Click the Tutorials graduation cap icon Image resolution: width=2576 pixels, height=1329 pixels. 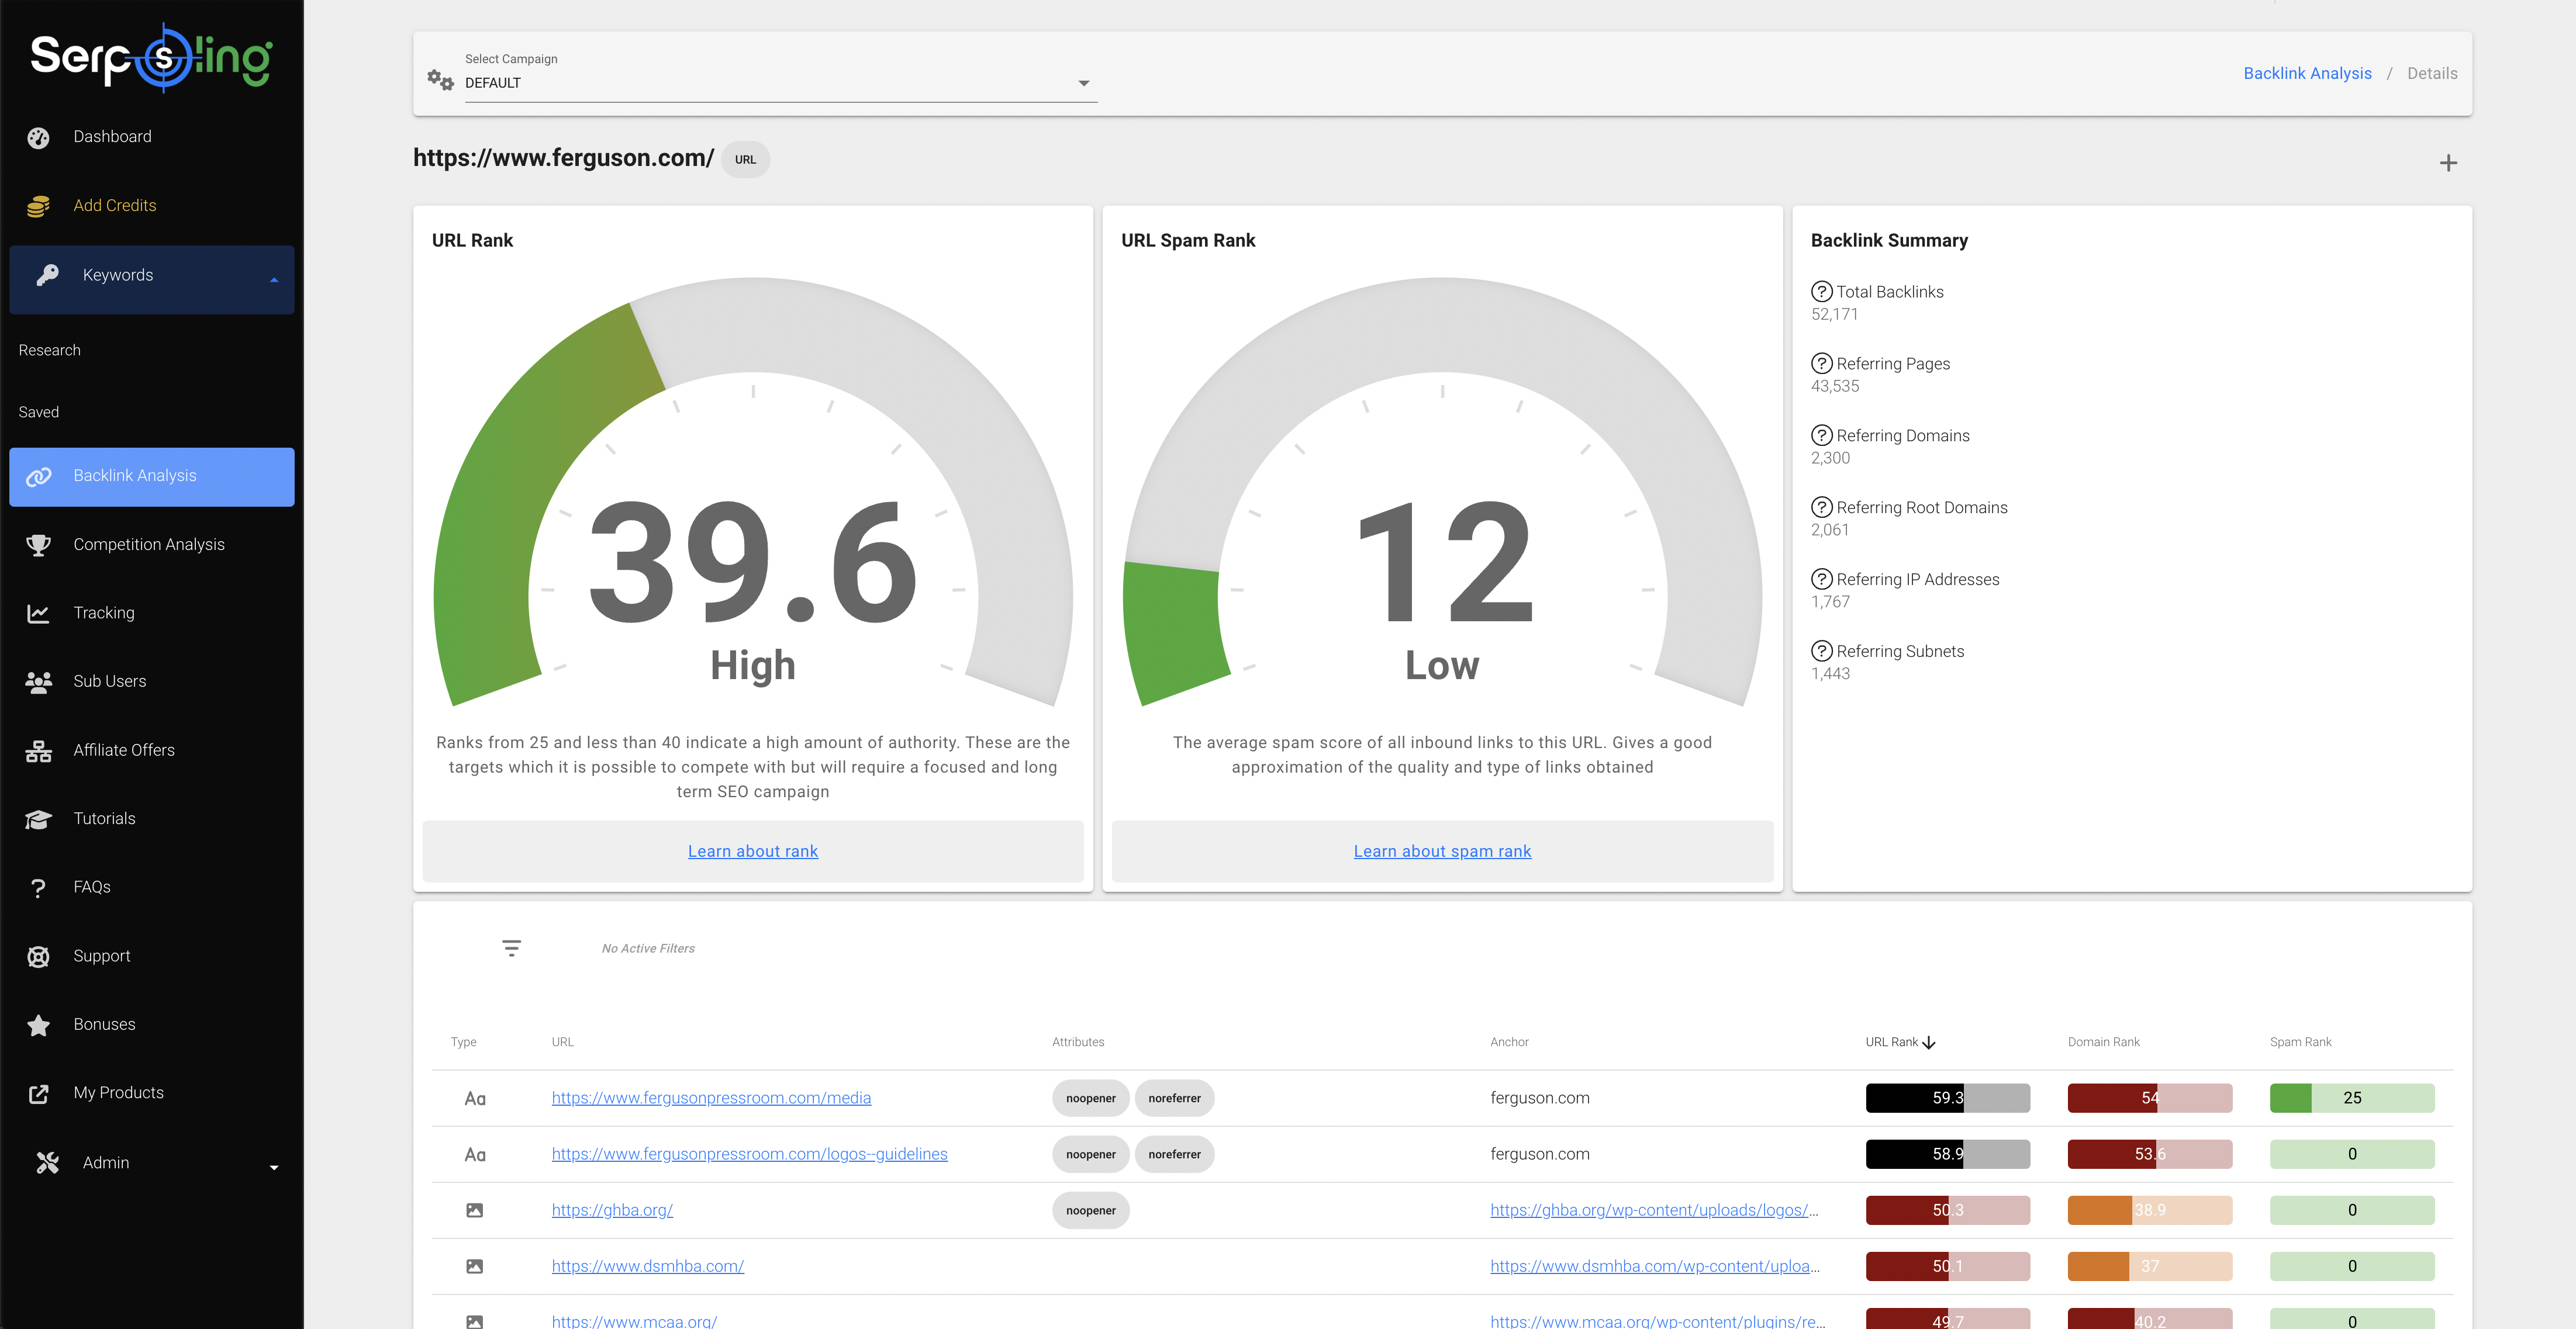pos(39,819)
